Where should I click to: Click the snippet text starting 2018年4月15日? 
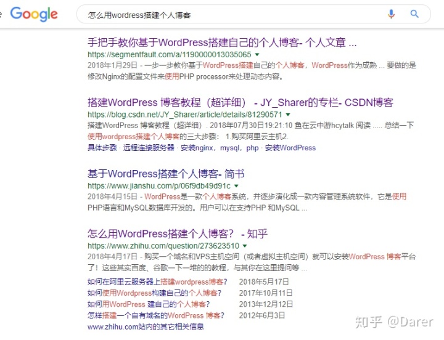click(247, 202)
